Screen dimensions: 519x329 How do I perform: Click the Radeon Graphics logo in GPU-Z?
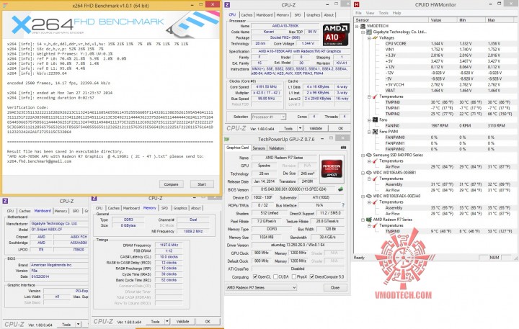click(x=332, y=169)
